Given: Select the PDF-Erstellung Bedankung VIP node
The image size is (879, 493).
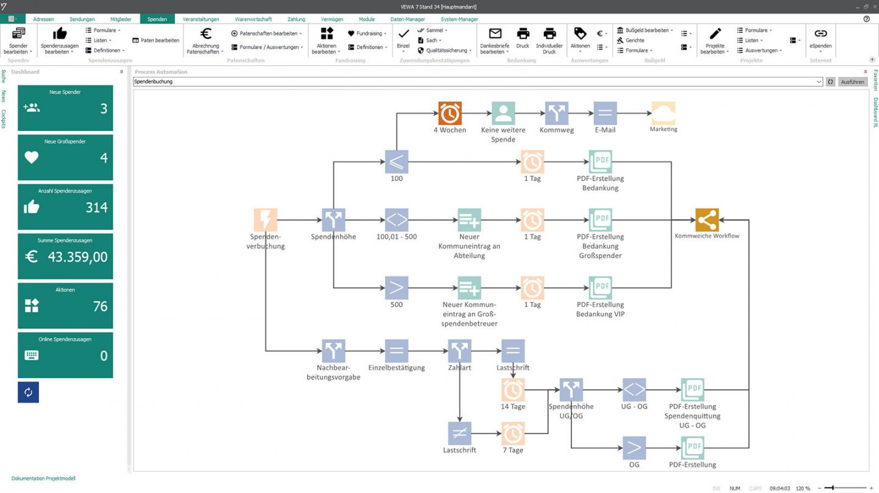Looking at the screenshot, I should coord(600,288).
